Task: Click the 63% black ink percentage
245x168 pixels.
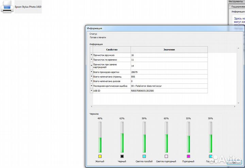Action: 122,118
